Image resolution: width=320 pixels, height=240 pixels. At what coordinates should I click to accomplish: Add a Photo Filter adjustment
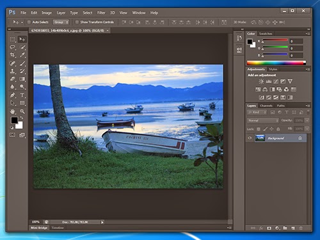click(x=279, y=90)
